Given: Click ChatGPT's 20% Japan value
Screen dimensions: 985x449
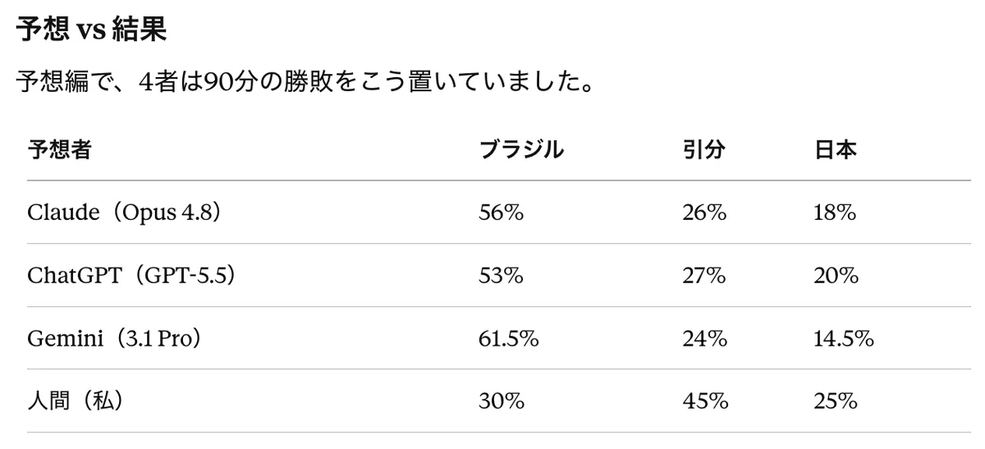Looking at the screenshot, I should (x=836, y=276).
